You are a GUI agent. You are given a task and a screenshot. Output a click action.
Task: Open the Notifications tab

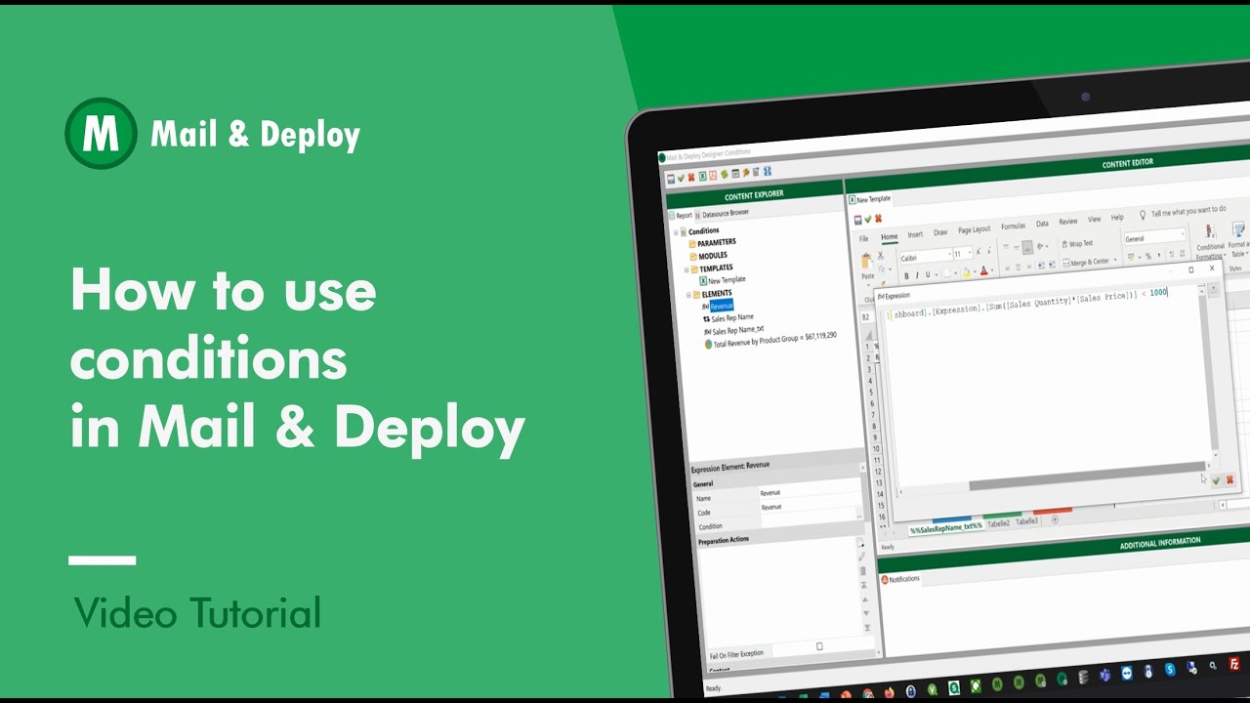pyautogui.click(x=900, y=579)
